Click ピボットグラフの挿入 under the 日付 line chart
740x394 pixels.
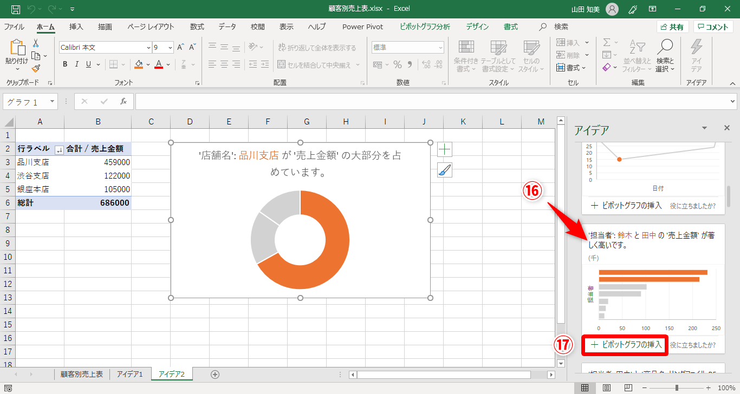(x=626, y=206)
